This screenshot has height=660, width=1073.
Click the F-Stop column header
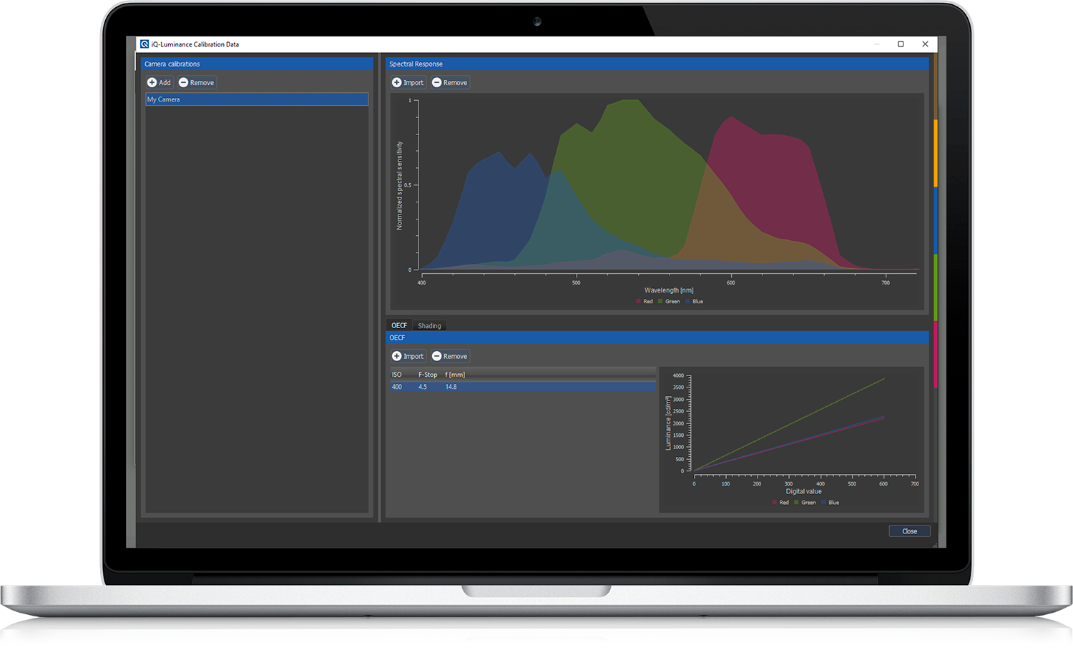[428, 375]
